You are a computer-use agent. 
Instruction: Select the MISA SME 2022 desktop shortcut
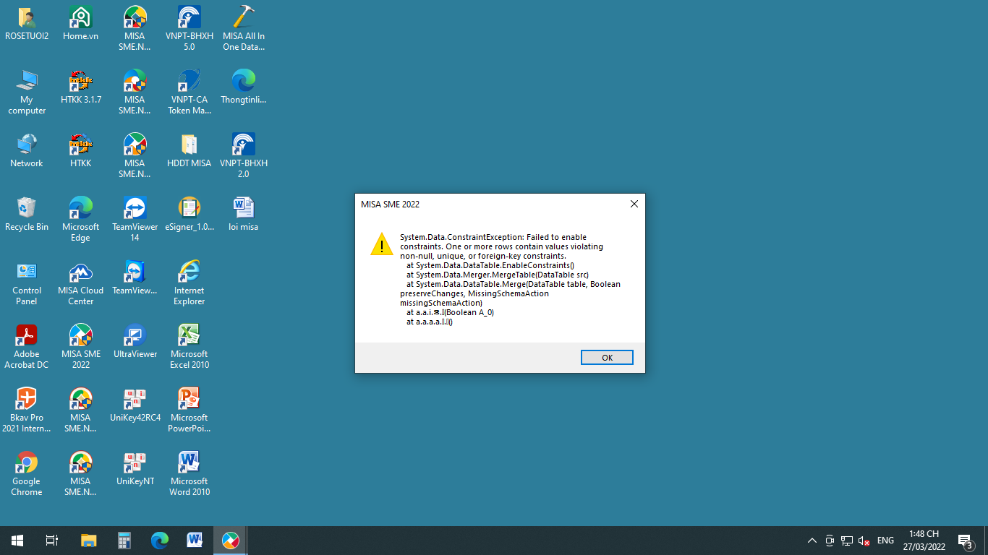coord(81,347)
